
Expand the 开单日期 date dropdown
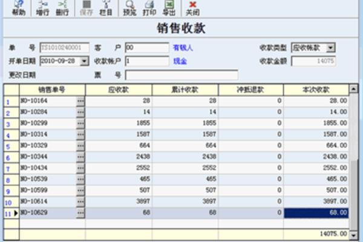pyautogui.click(x=84, y=61)
